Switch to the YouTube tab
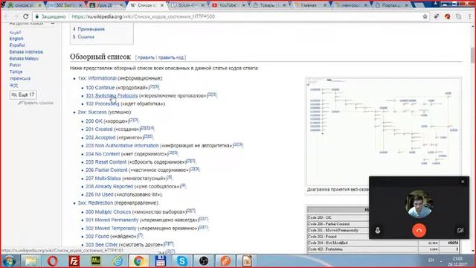476x268 pixels. coord(228,5)
